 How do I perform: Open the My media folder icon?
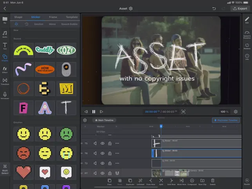click(x=5, y=20)
